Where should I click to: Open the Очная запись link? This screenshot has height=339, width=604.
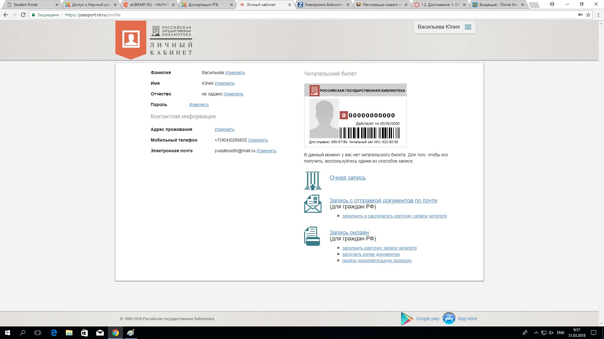pos(347,178)
